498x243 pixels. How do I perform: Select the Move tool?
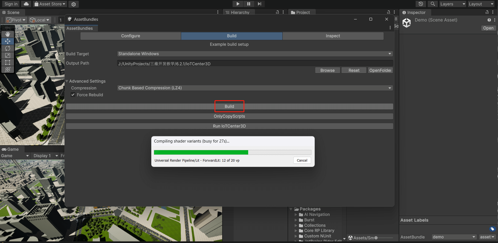point(8,41)
